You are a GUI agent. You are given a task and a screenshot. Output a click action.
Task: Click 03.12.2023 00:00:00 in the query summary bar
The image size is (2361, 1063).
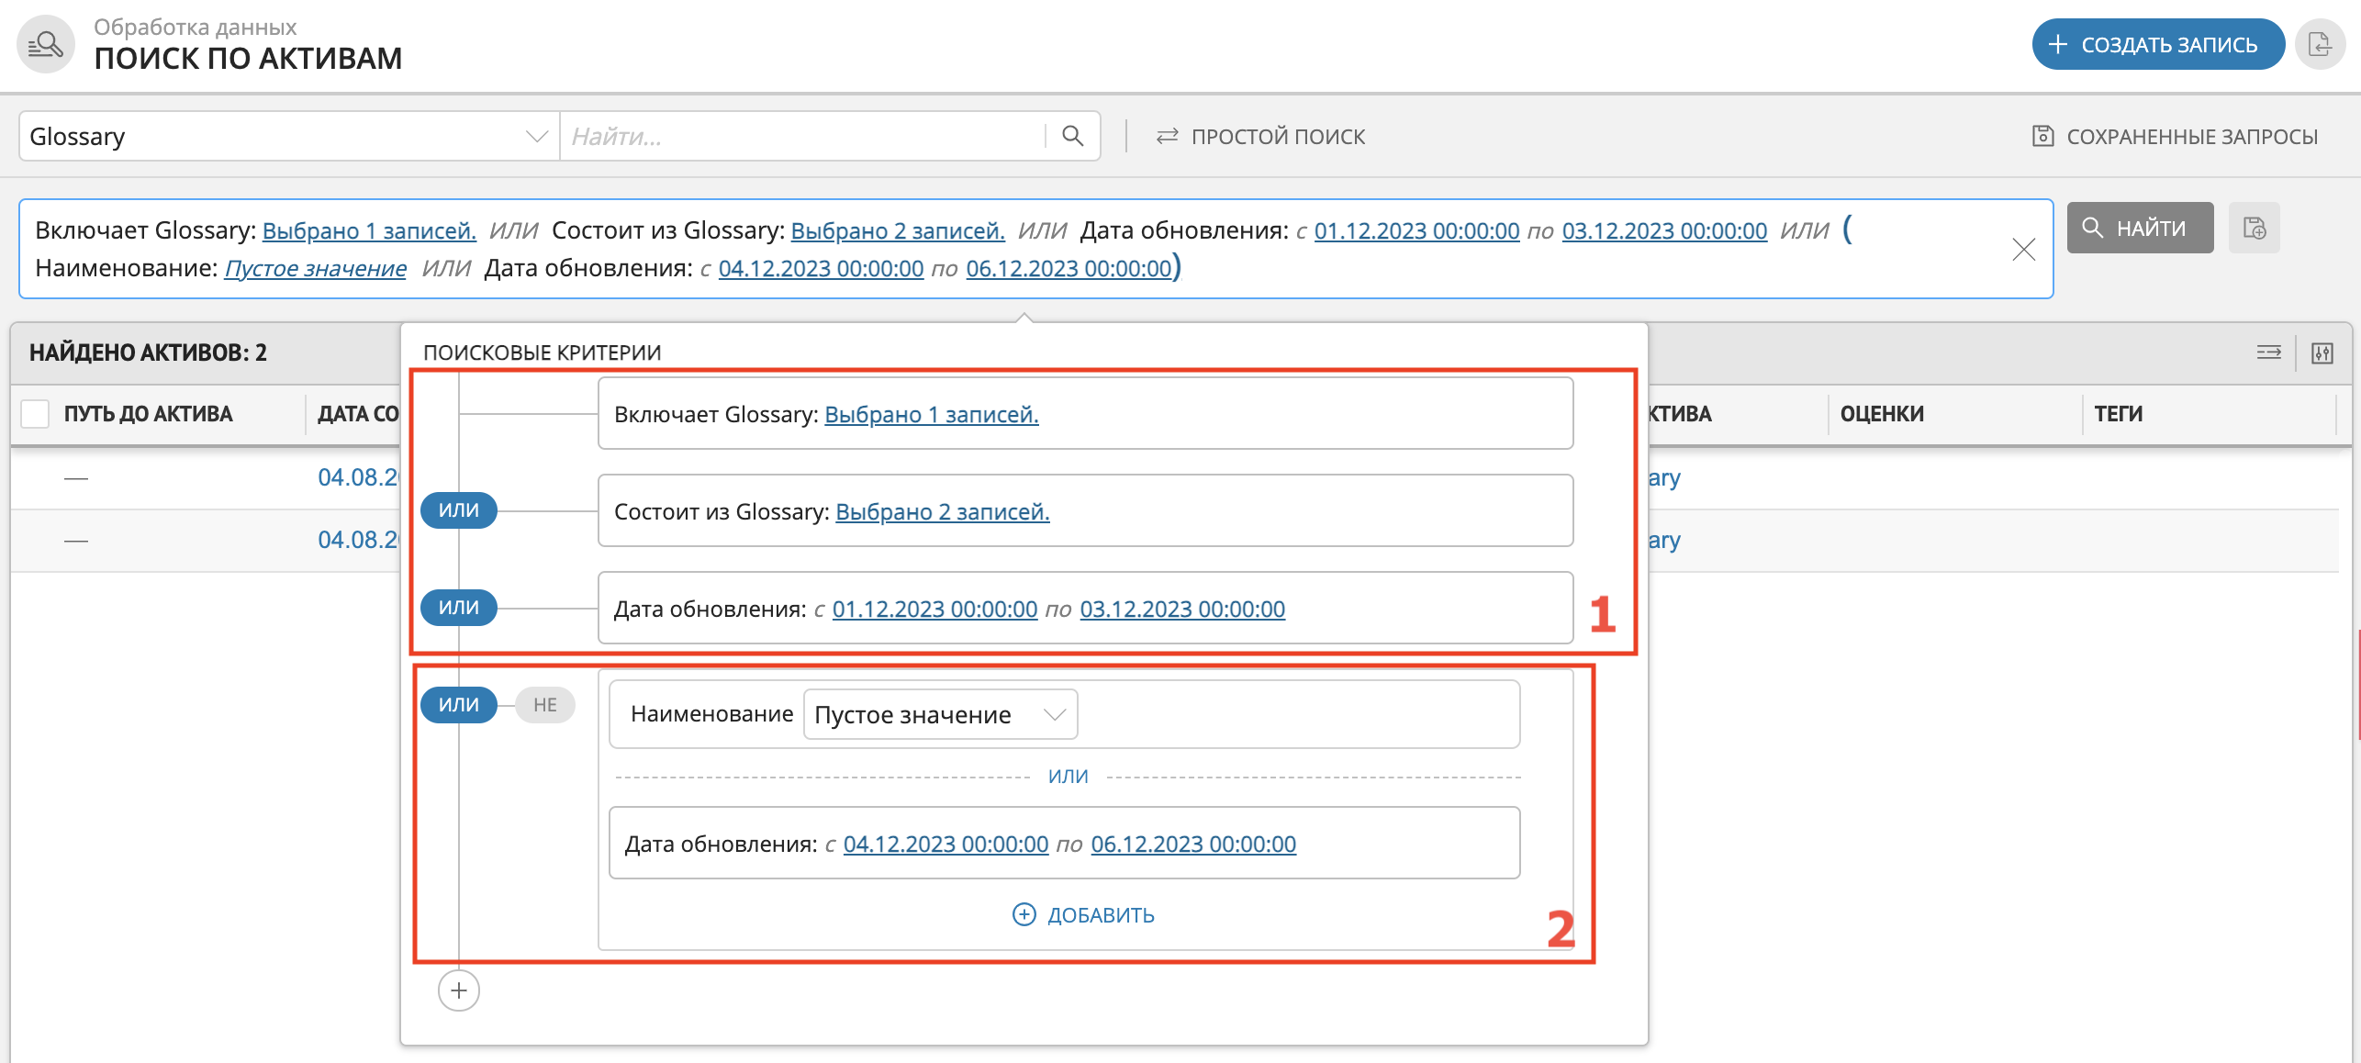[x=1664, y=230]
